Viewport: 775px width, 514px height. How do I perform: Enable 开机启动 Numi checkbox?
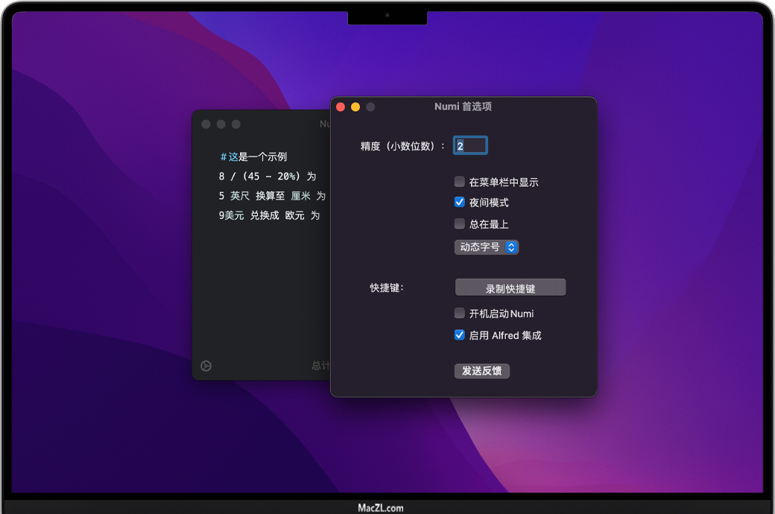tap(460, 314)
